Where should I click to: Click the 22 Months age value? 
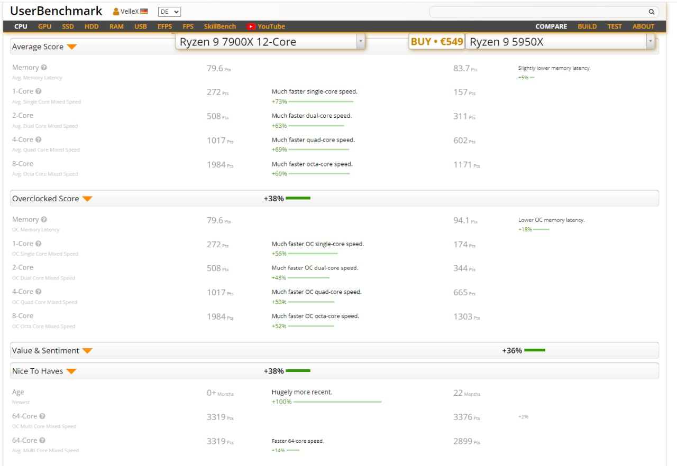pyautogui.click(x=466, y=393)
